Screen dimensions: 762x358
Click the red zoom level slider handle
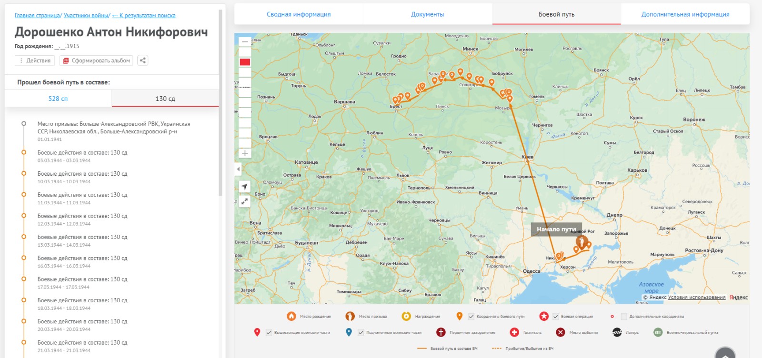click(x=245, y=62)
